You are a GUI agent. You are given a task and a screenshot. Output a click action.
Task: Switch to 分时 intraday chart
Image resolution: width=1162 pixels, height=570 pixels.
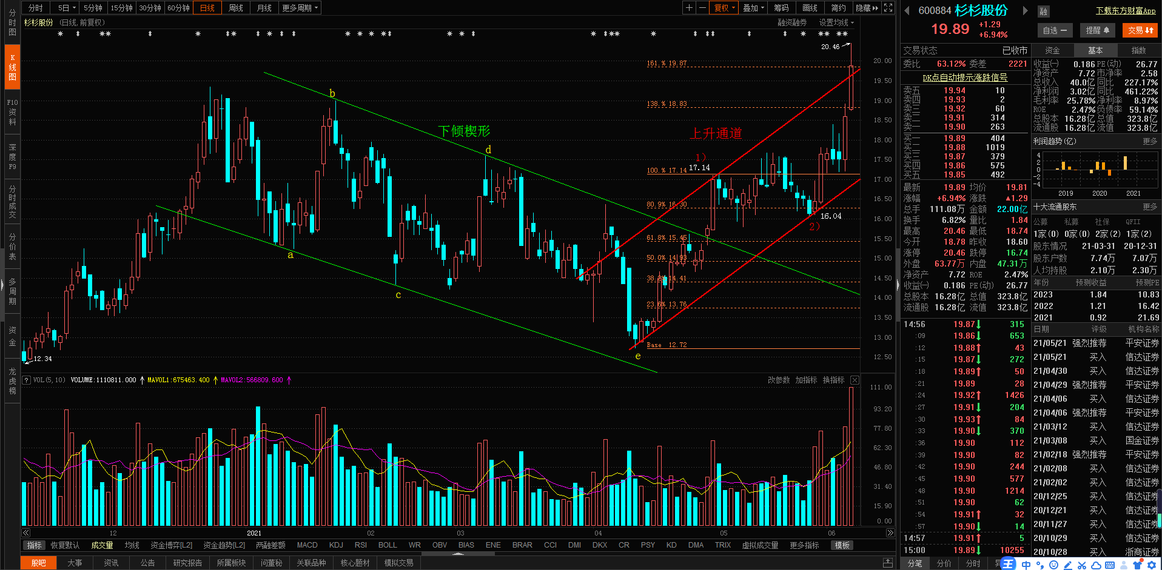36,8
